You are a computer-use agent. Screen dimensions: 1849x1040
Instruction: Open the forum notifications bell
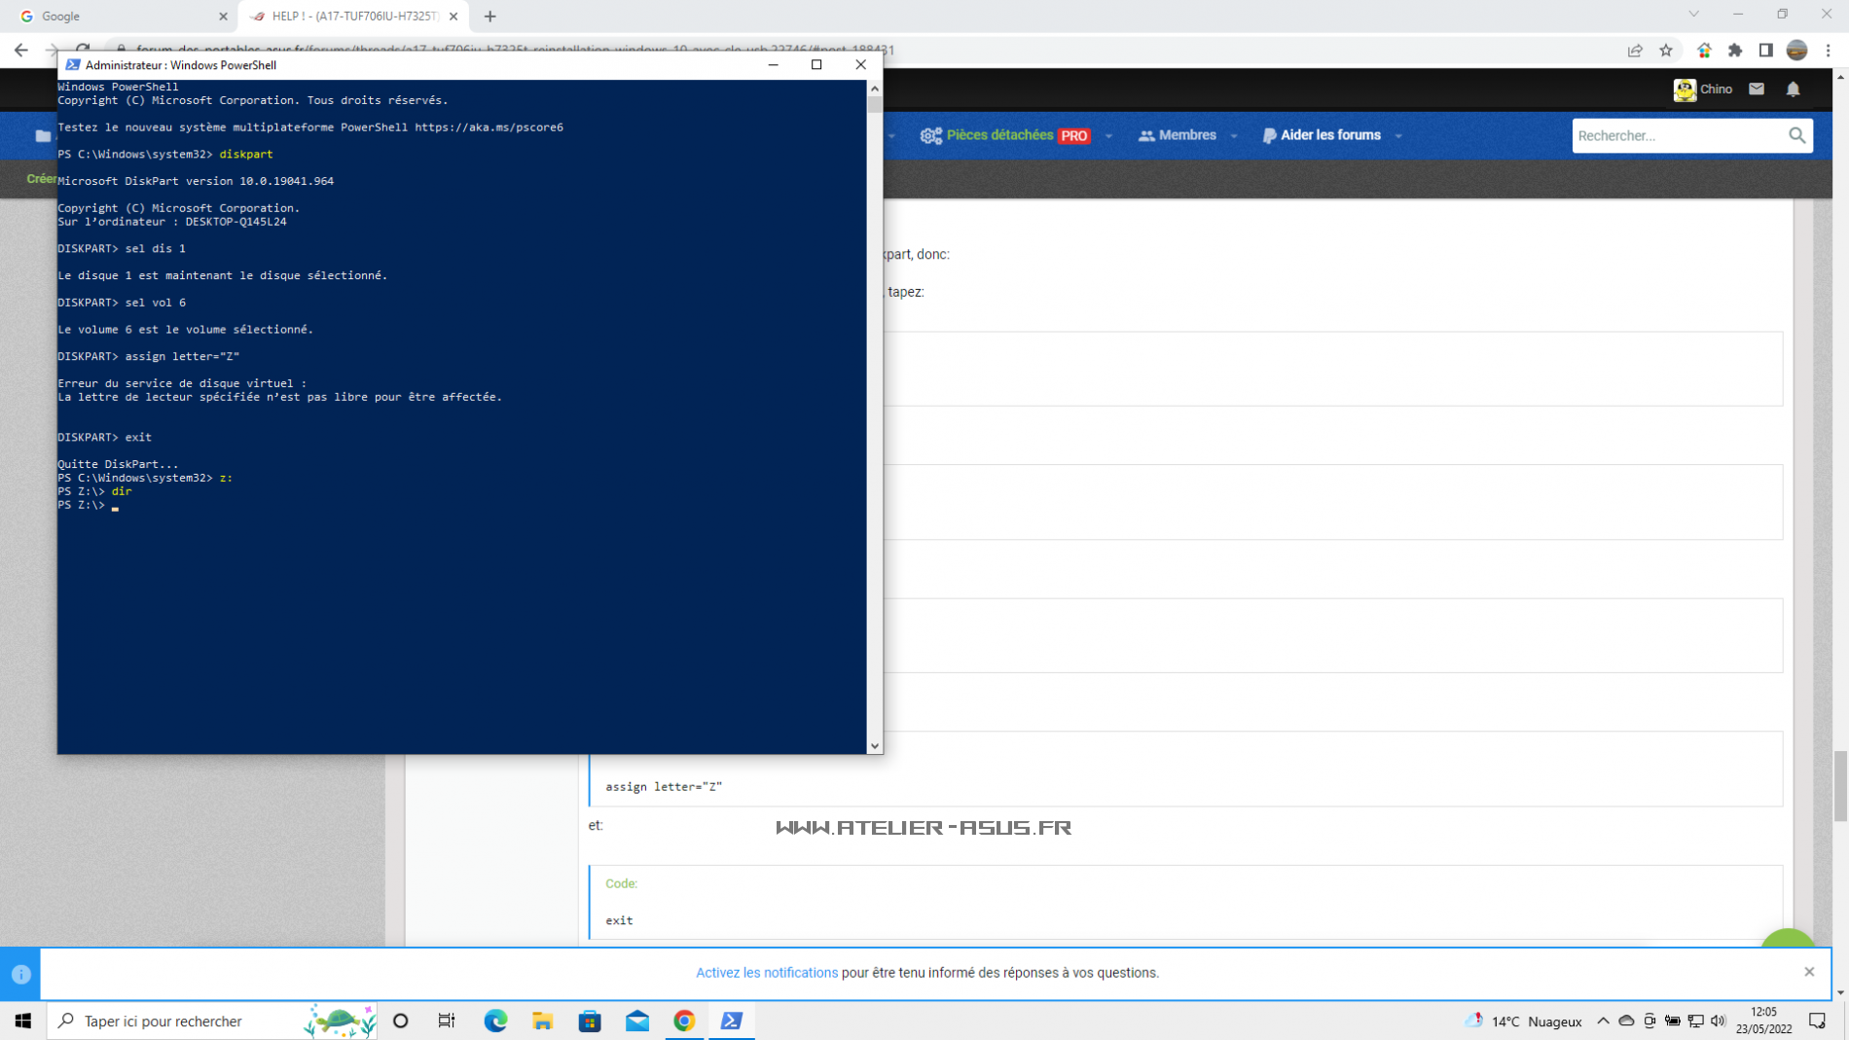tap(1793, 90)
